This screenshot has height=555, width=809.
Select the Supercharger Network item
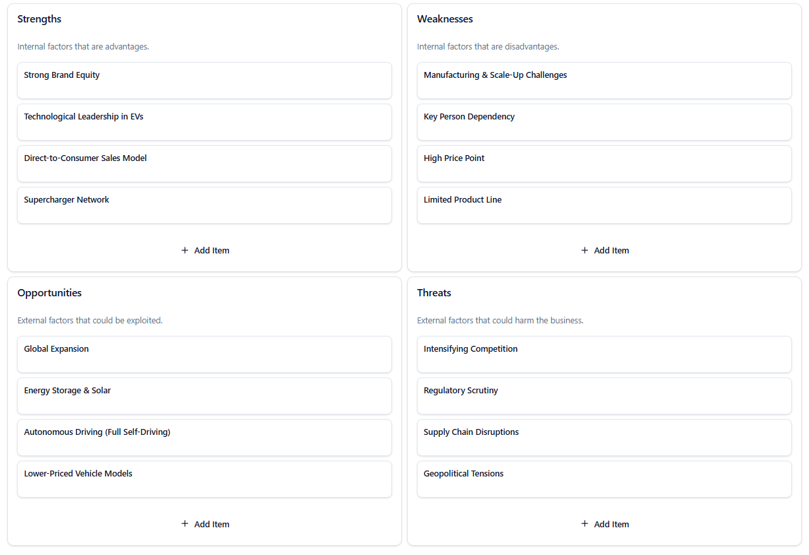coord(204,205)
